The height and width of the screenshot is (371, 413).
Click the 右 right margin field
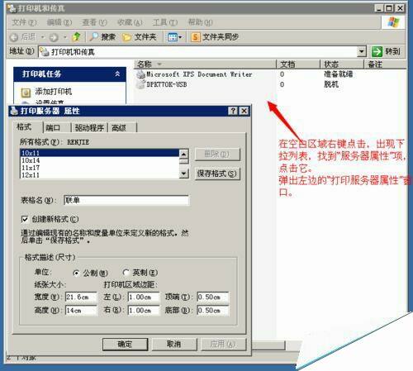click(x=144, y=311)
